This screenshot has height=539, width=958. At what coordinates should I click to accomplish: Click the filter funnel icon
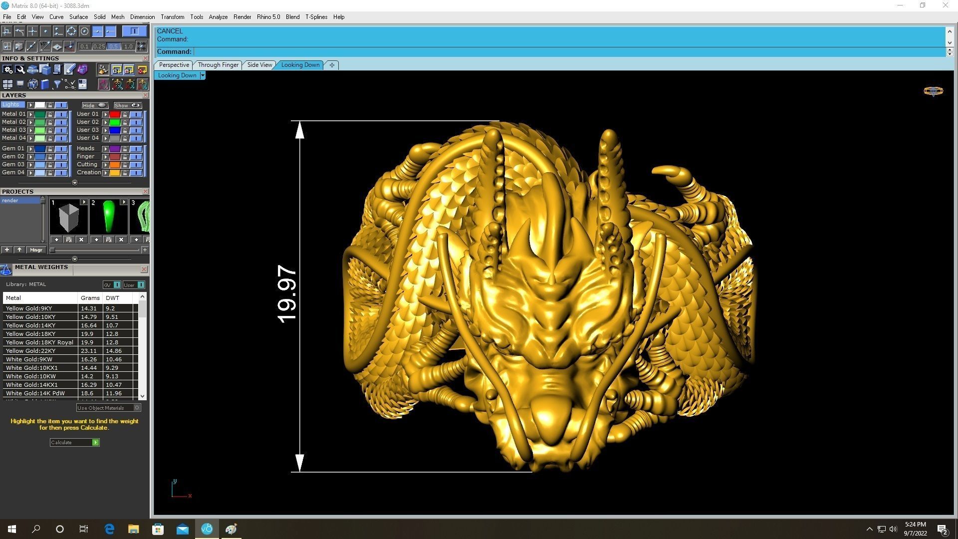[x=57, y=84]
